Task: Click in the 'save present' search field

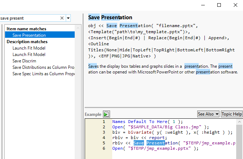Action: [x=29, y=18]
